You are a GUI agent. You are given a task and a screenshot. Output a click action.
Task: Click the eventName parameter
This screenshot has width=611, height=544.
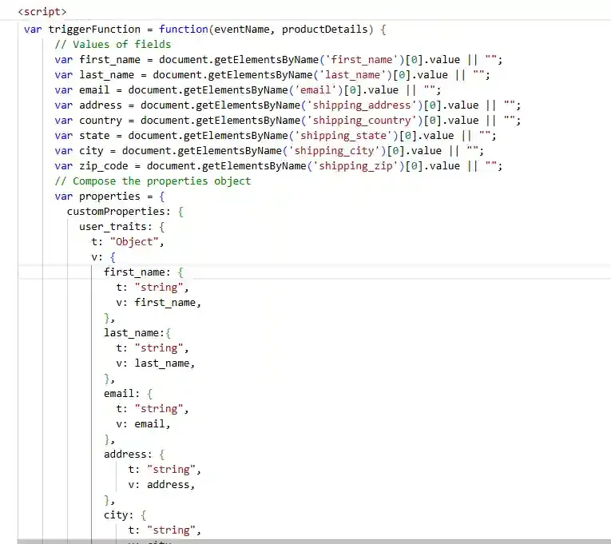[241, 30]
